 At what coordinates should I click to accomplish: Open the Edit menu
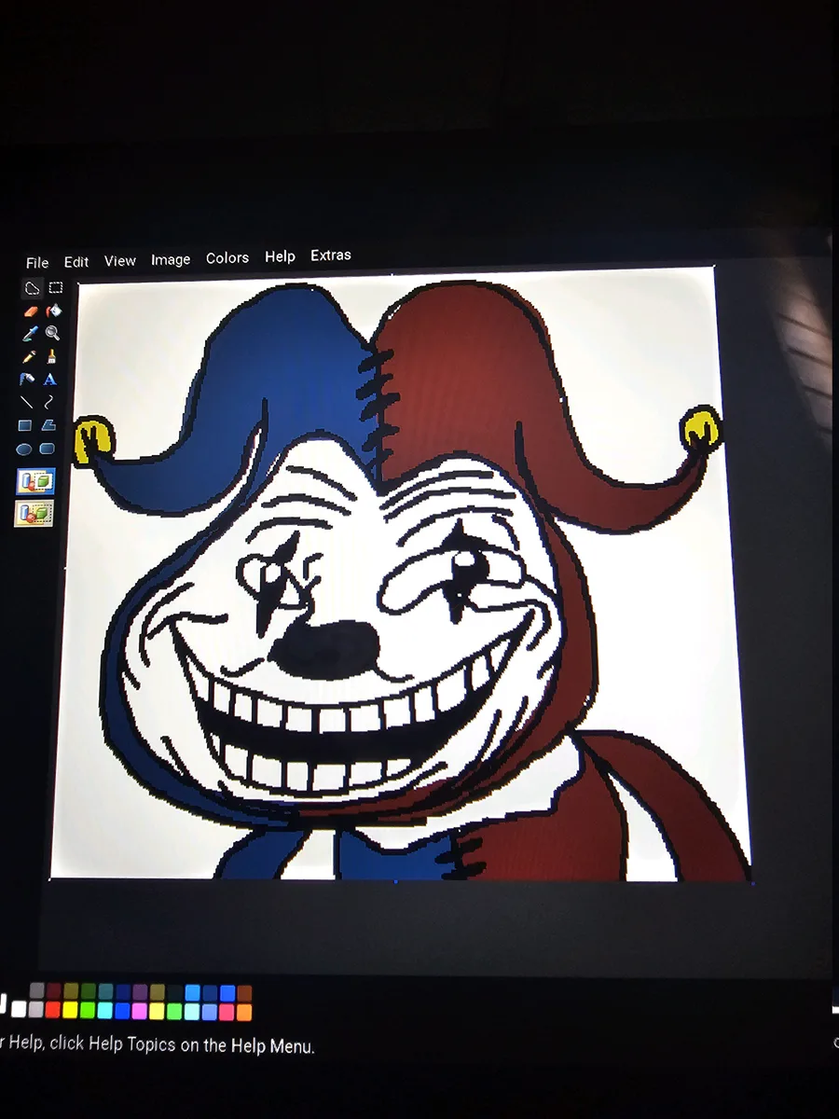(x=76, y=262)
